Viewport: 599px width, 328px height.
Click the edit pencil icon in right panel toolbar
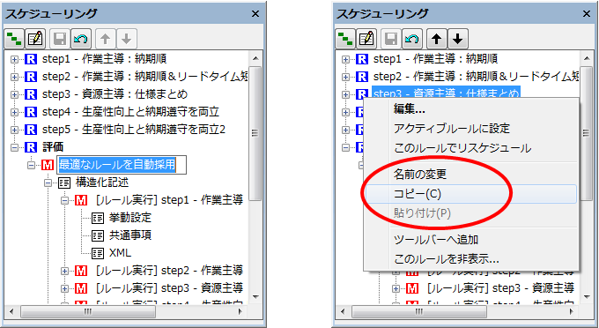click(366, 38)
